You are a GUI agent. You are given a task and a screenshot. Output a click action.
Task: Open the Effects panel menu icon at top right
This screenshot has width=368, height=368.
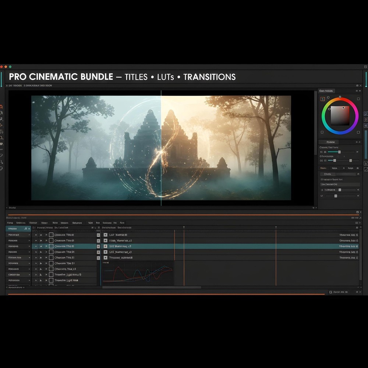click(356, 91)
